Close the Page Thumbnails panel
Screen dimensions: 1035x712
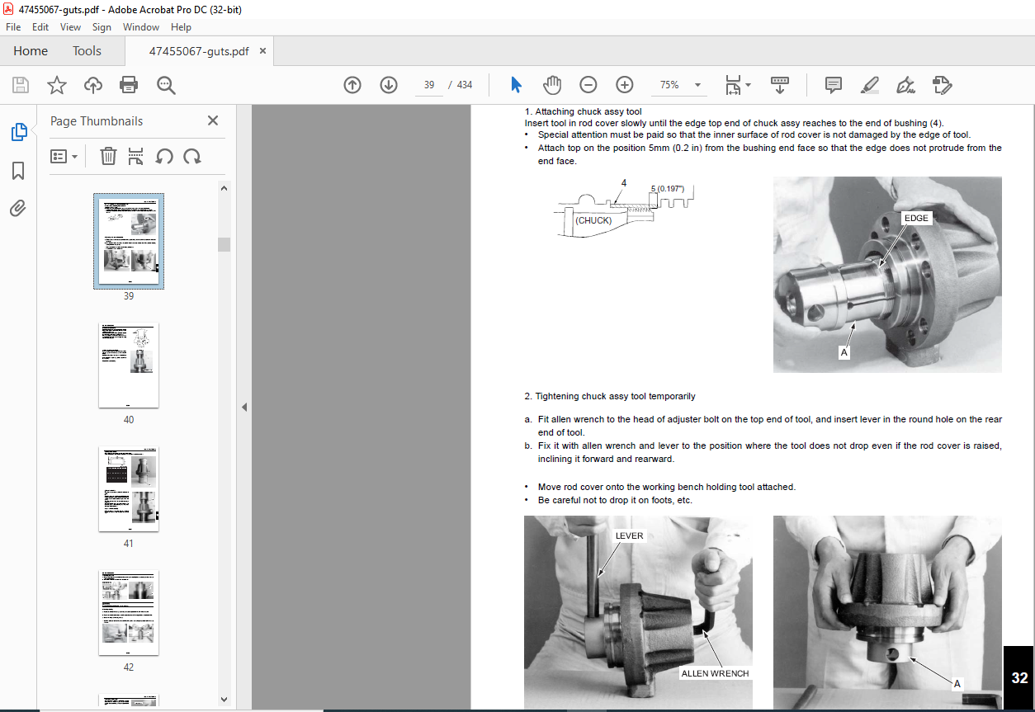point(213,120)
